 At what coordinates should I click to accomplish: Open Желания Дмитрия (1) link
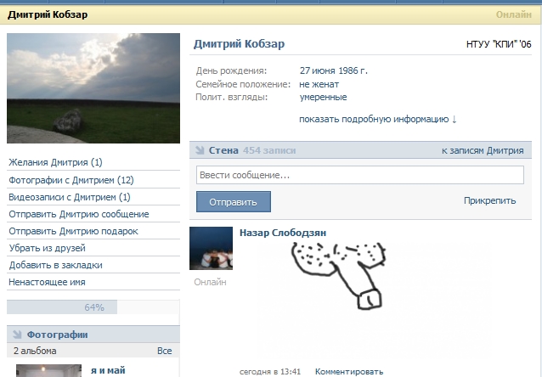[55, 162]
